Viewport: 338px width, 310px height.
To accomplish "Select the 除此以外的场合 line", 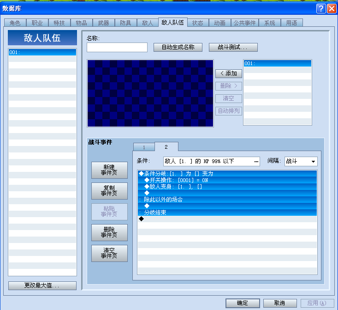I will click(227, 200).
